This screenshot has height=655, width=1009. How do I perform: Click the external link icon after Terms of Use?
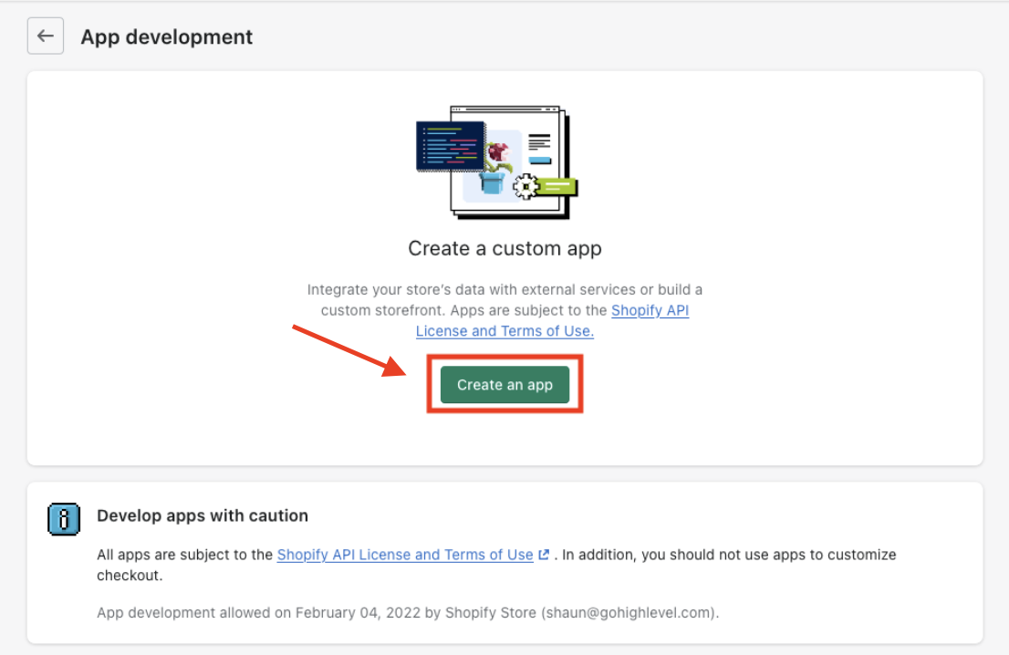544,555
